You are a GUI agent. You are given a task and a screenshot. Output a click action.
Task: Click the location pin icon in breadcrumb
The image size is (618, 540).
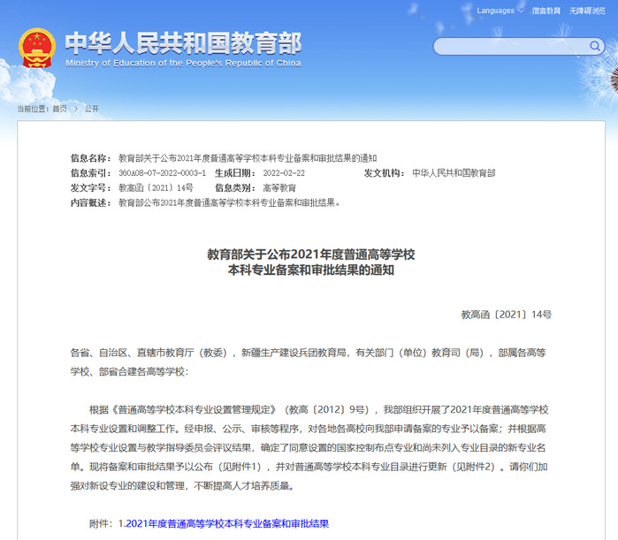(12, 109)
